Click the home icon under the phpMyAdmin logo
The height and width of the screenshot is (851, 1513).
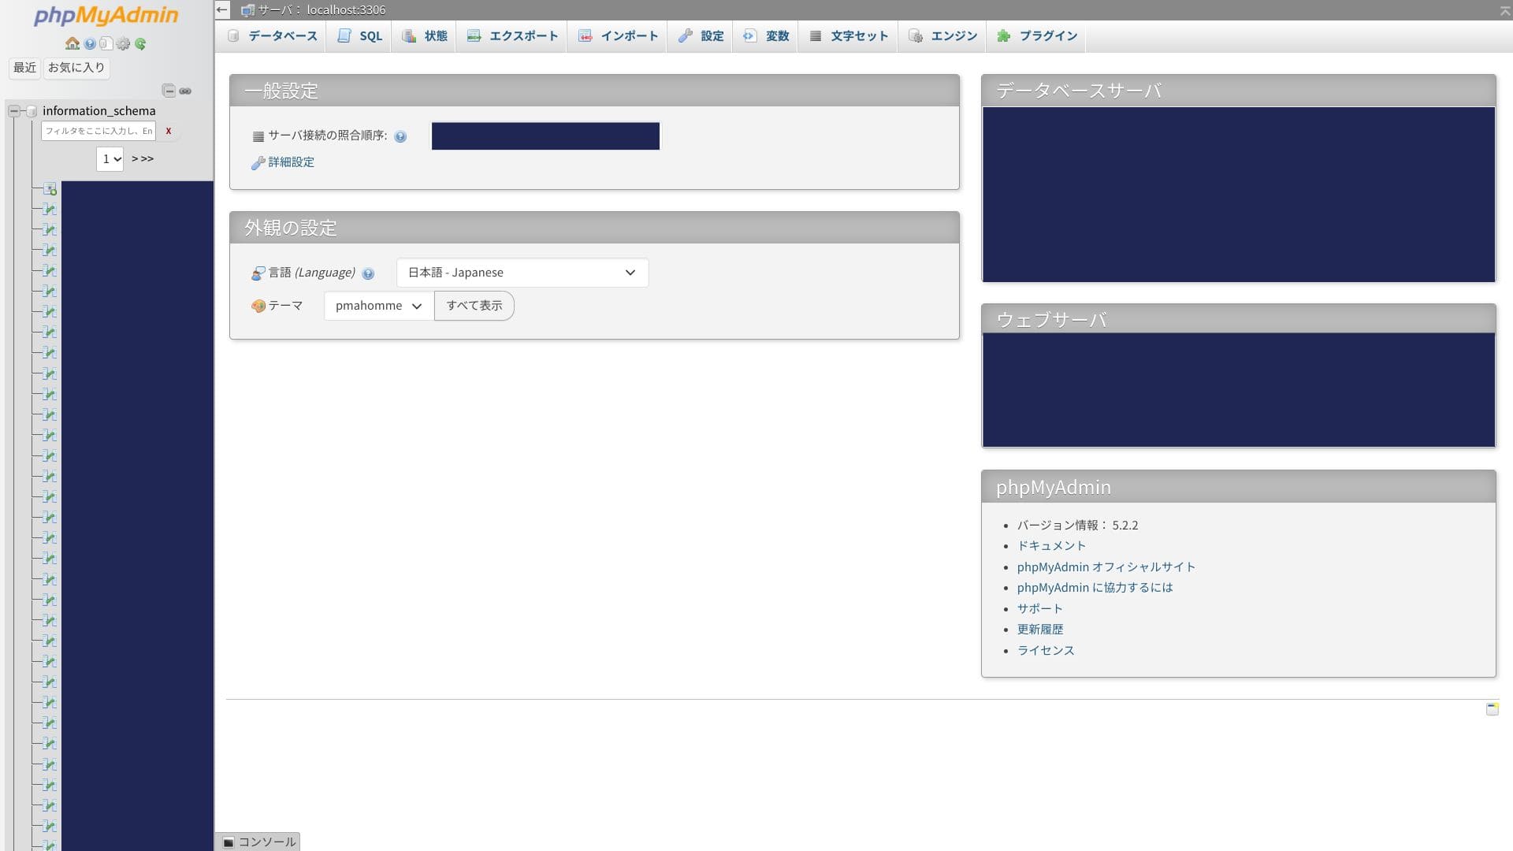(72, 44)
